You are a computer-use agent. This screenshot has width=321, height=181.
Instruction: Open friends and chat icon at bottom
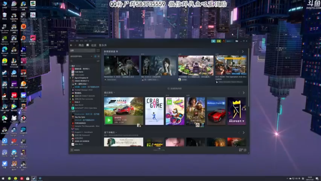pyautogui.click(x=243, y=150)
